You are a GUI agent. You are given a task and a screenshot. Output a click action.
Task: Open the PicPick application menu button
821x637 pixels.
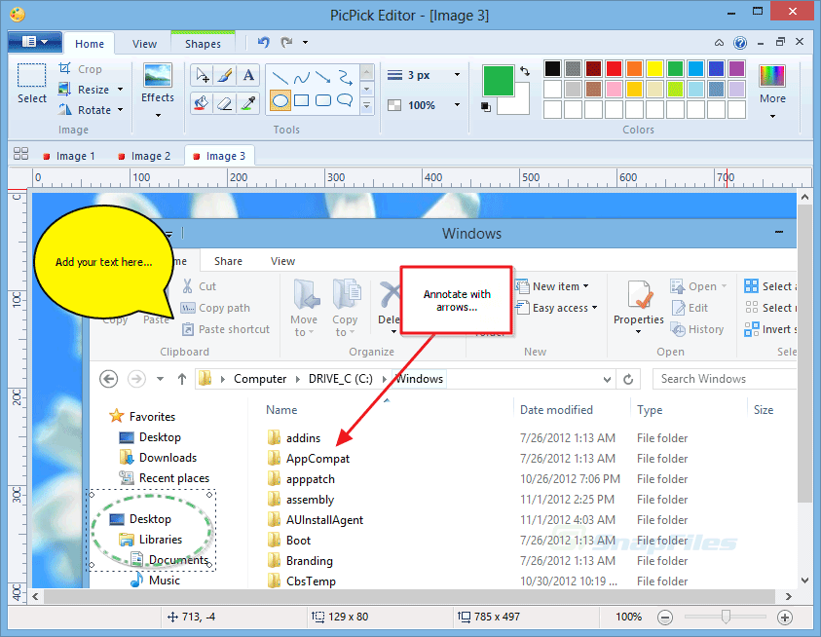coord(35,41)
